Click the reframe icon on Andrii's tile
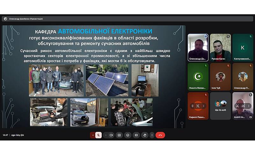This screenshot has height=143, width=255. point(237,106)
